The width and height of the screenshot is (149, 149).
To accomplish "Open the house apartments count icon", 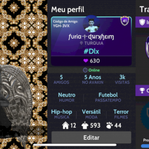I will (x=66, y=125).
